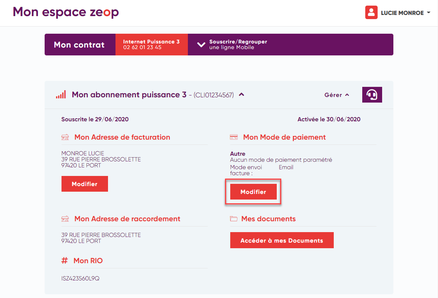Viewport: 438px width, 298px height.
Task: Open the customer support headset icon
Action: click(x=372, y=95)
